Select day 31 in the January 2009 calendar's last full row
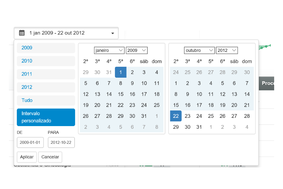283x189 pixels. (144, 116)
